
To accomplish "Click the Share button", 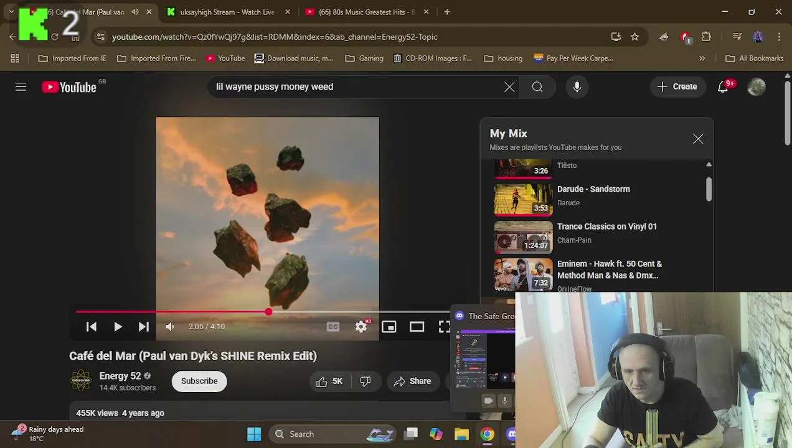I will (x=412, y=381).
